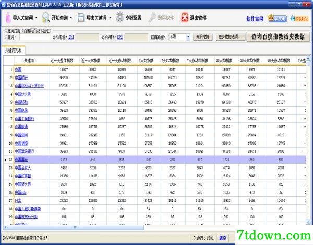Click row number 5 header cell
The height and width of the screenshot is (245, 313).
8,102
